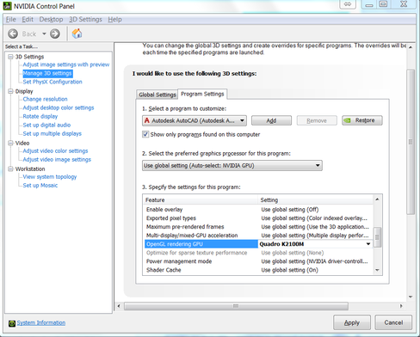The image size is (420, 337).
Task: Open the 3D Settings menu
Action: (x=85, y=20)
